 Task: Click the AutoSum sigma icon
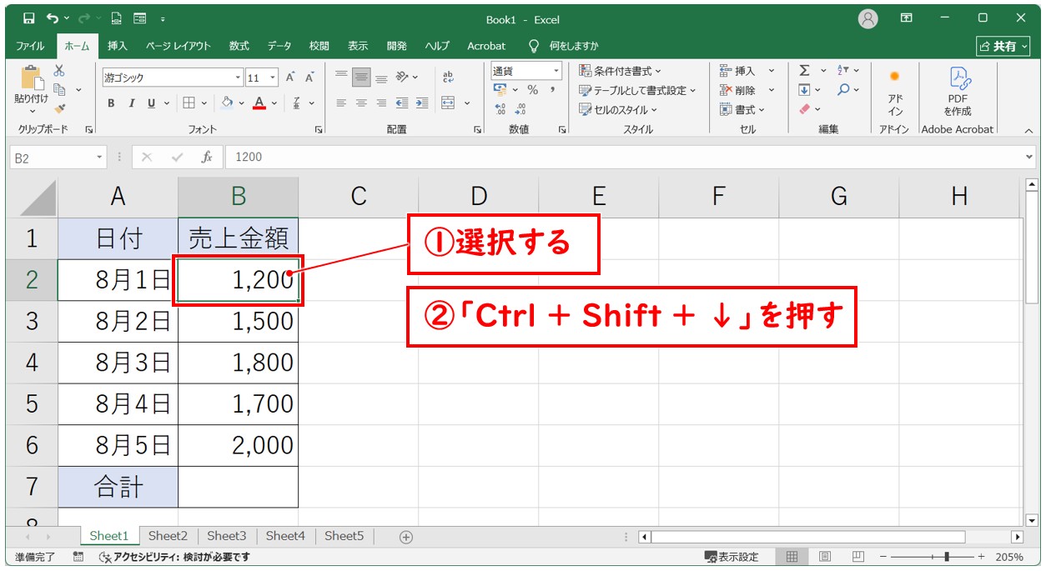click(804, 71)
